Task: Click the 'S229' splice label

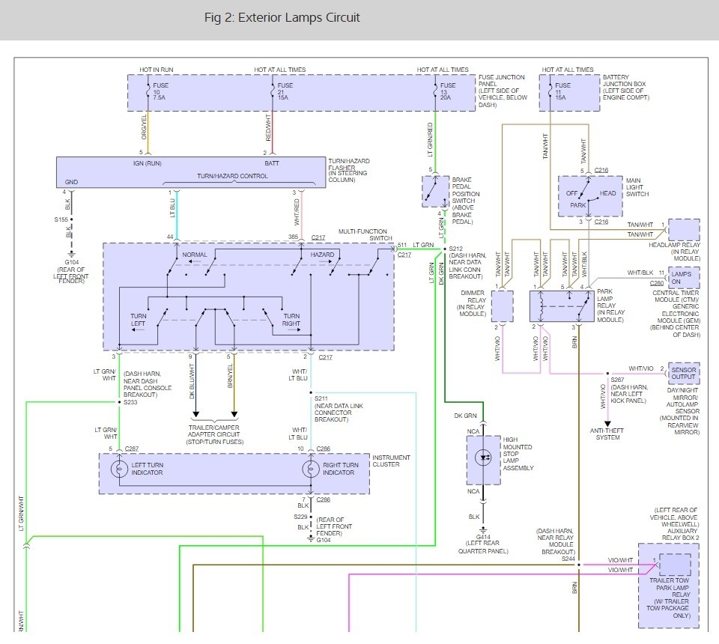Action: pyautogui.click(x=301, y=517)
